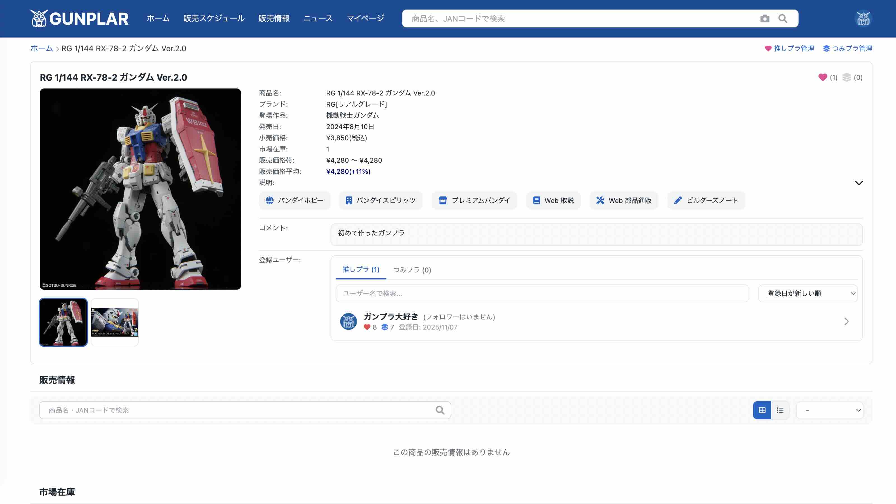This screenshot has height=504, width=896.
Task: Select the first Gundam model thumbnail
Action: 63,322
